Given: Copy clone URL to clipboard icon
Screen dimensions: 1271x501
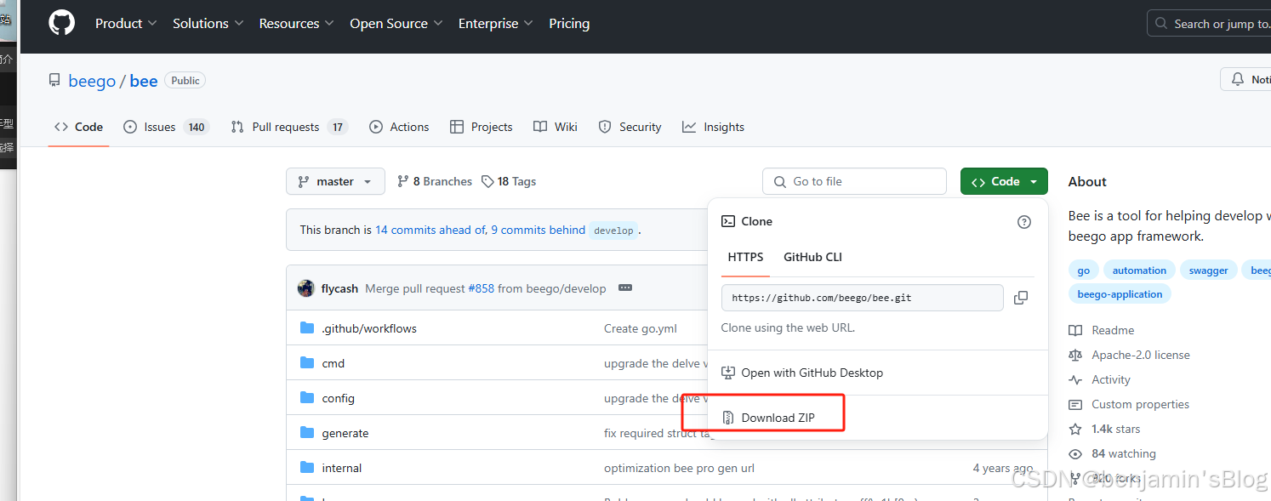Looking at the screenshot, I should (x=1021, y=298).
